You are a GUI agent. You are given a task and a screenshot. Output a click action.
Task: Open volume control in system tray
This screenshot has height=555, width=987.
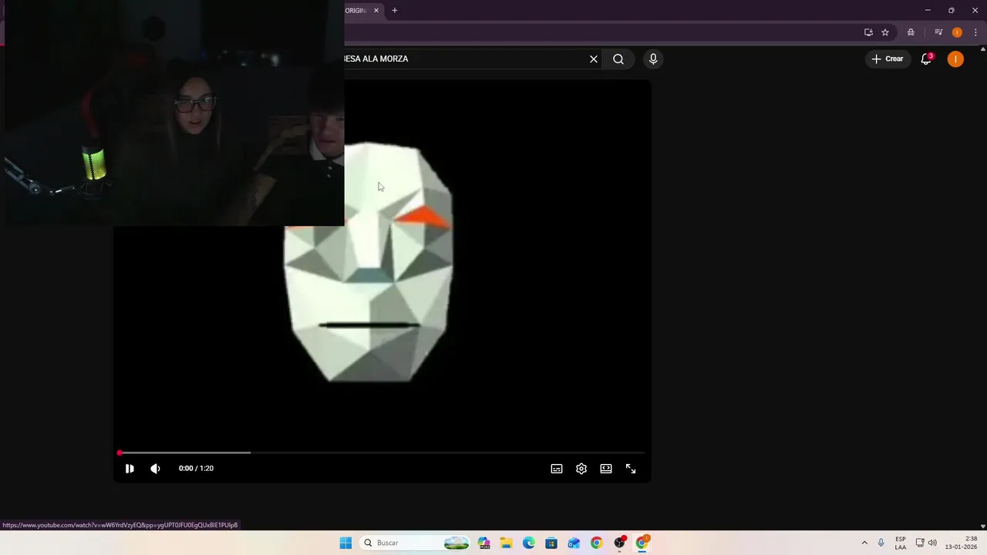(932, 543)
